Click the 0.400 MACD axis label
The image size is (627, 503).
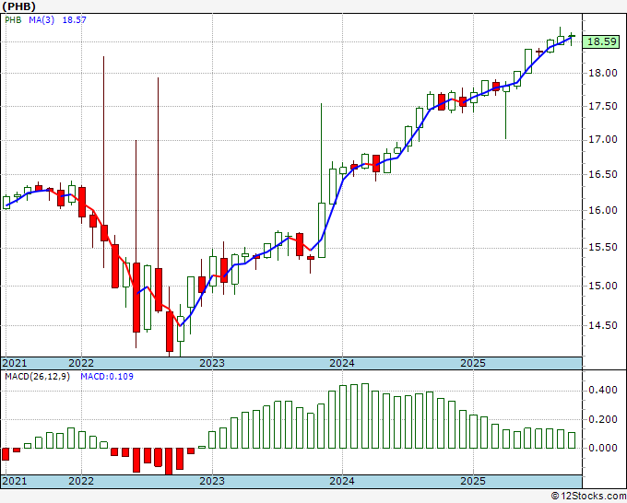[x=603, y=391]
